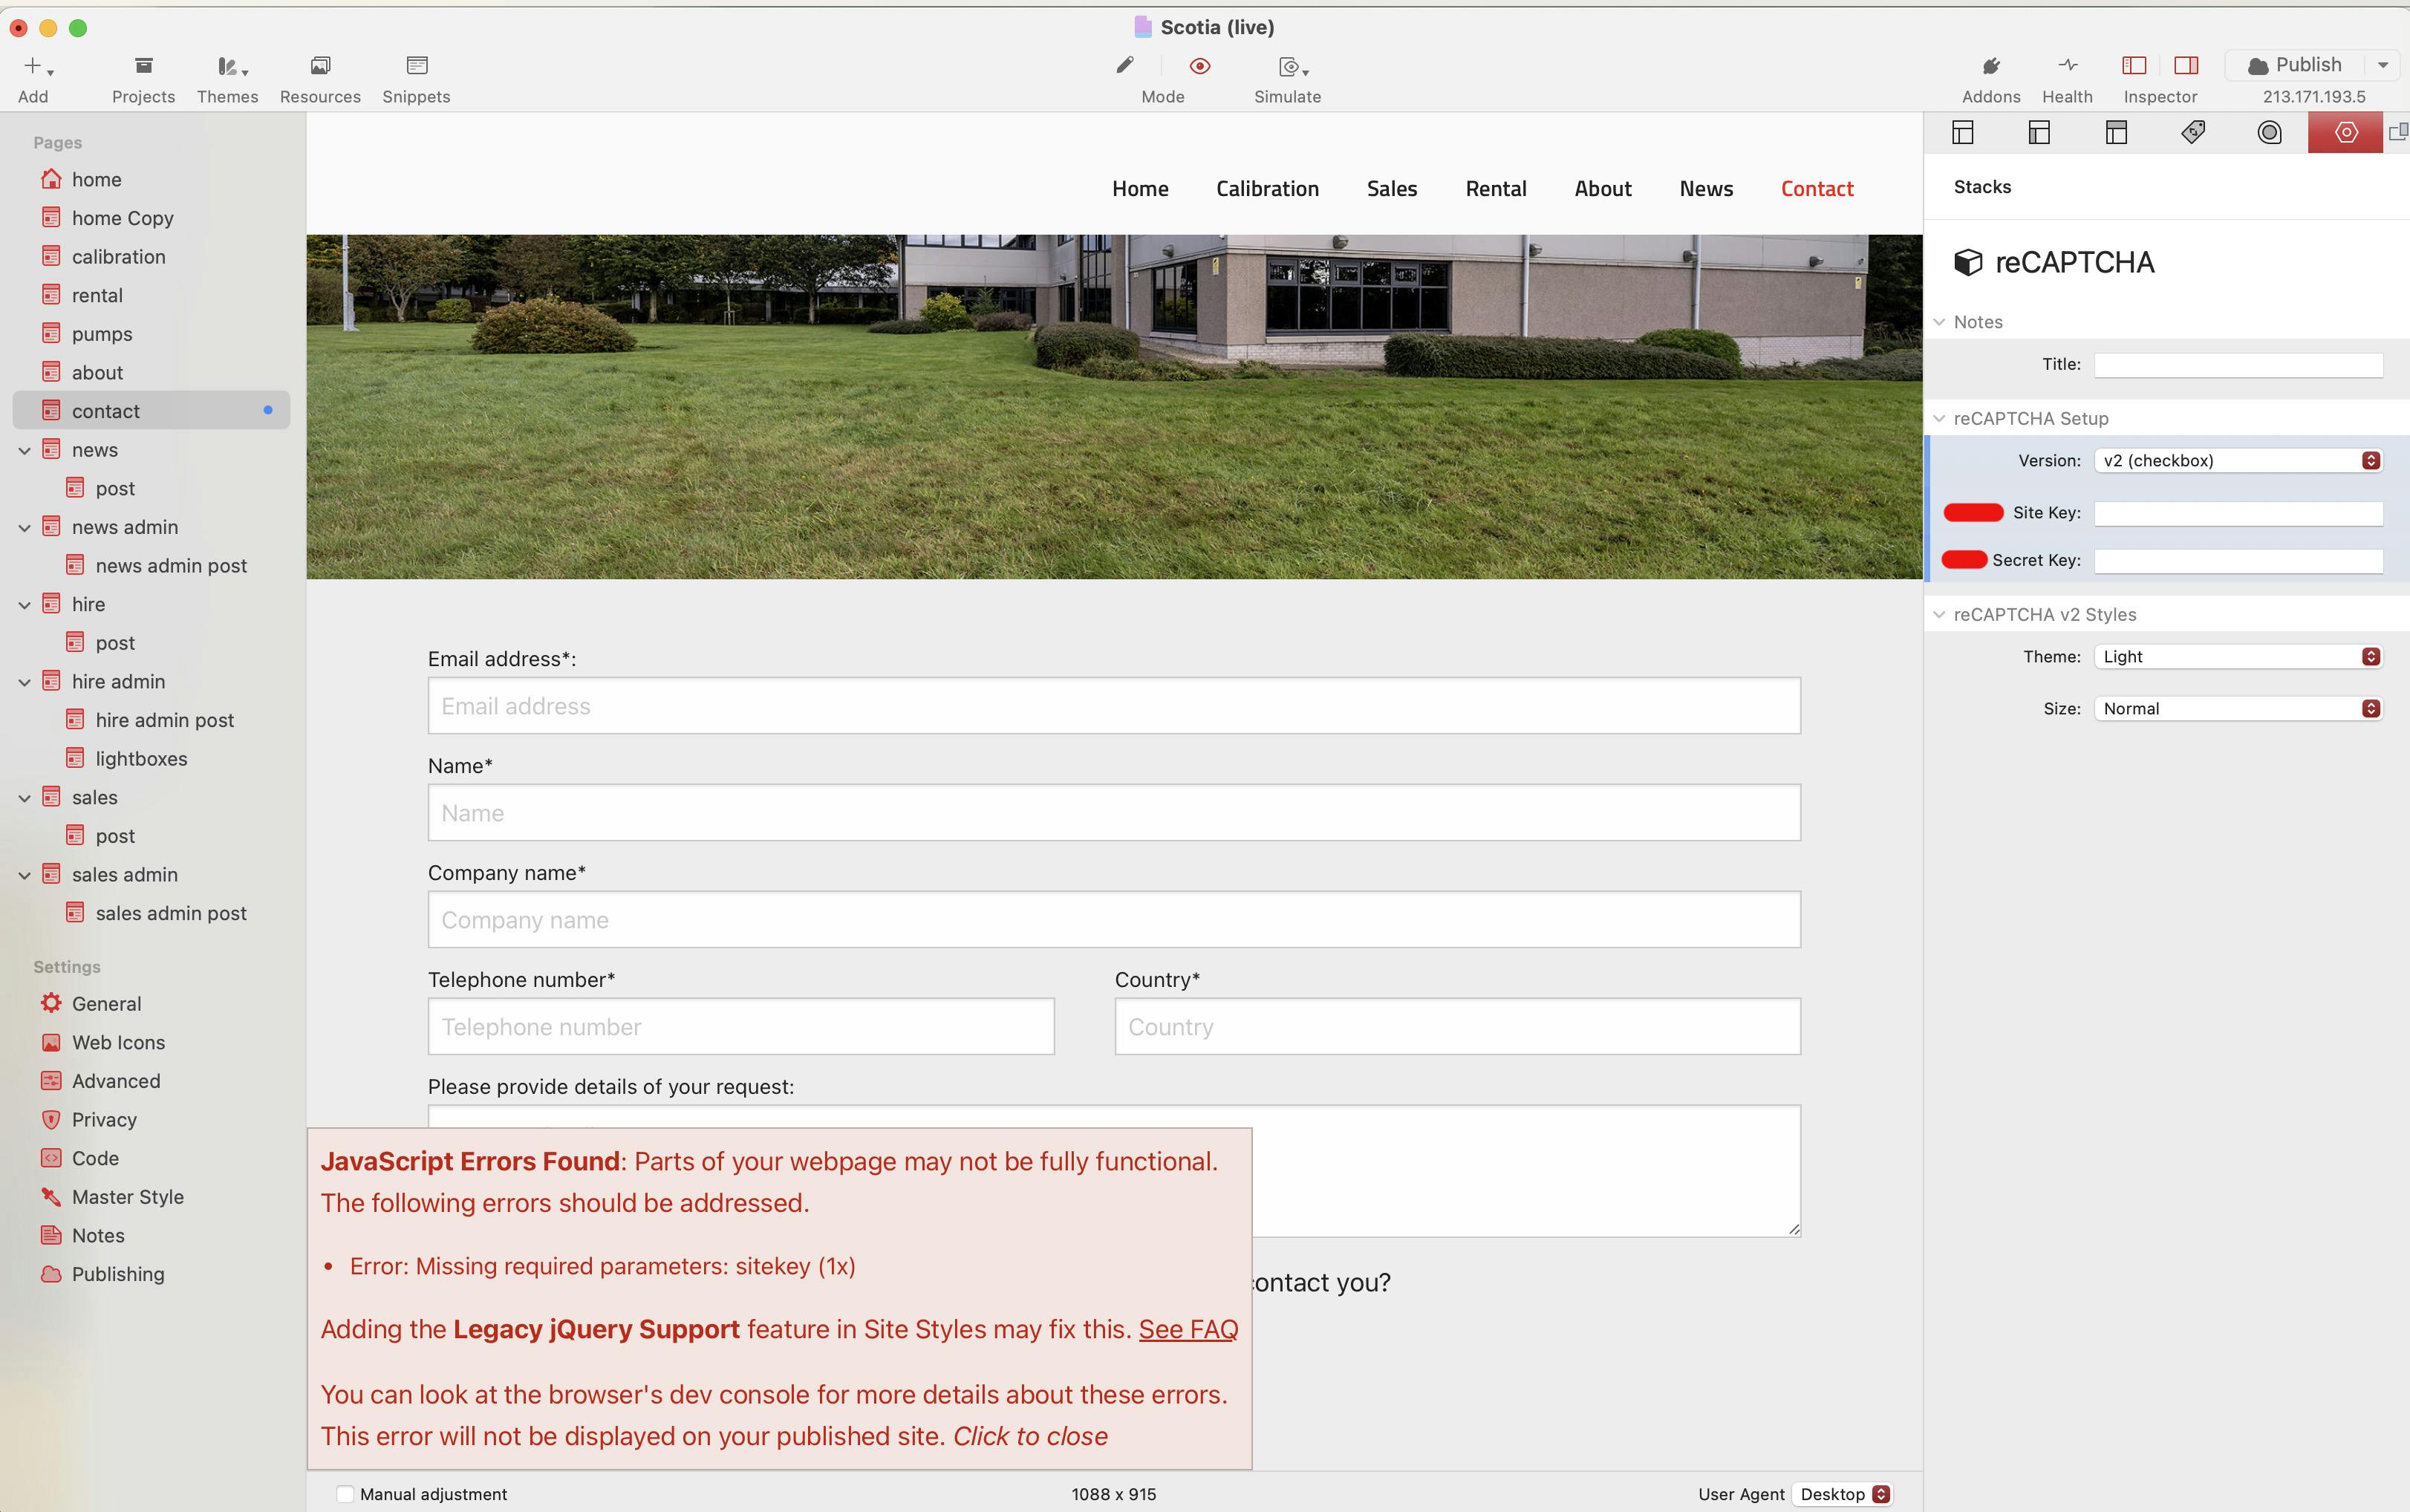
Task: Switch to edit mode pencil icon
Action: point(1125,66)
